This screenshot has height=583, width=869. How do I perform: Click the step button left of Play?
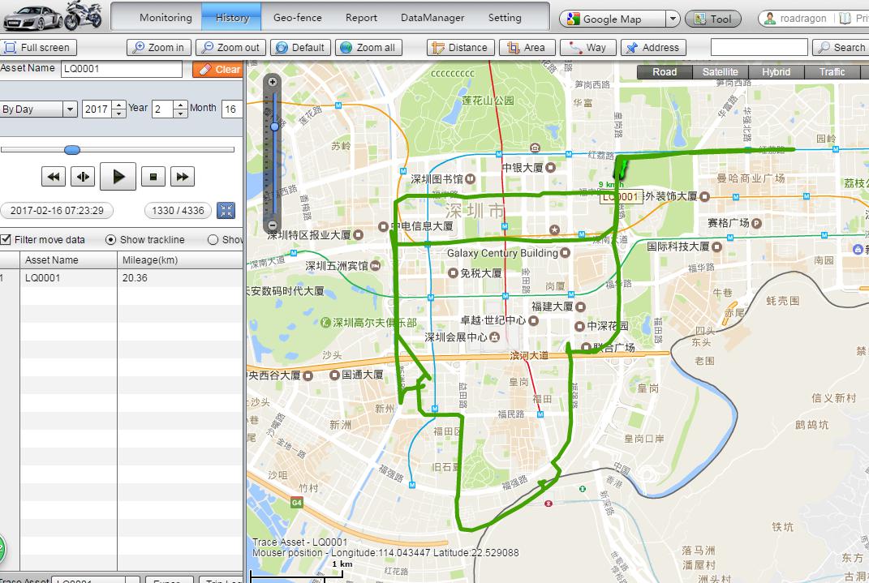(83, 177)
